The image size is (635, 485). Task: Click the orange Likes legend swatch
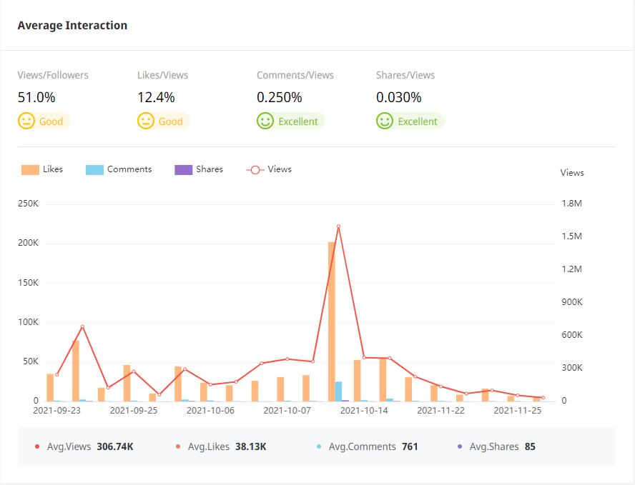[30, 170]
